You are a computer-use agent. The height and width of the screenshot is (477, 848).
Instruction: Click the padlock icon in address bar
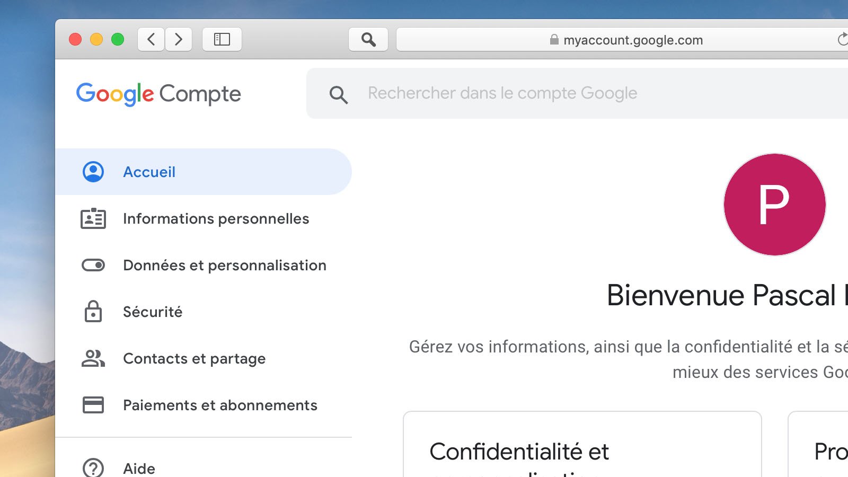click(x=554, y=40)
